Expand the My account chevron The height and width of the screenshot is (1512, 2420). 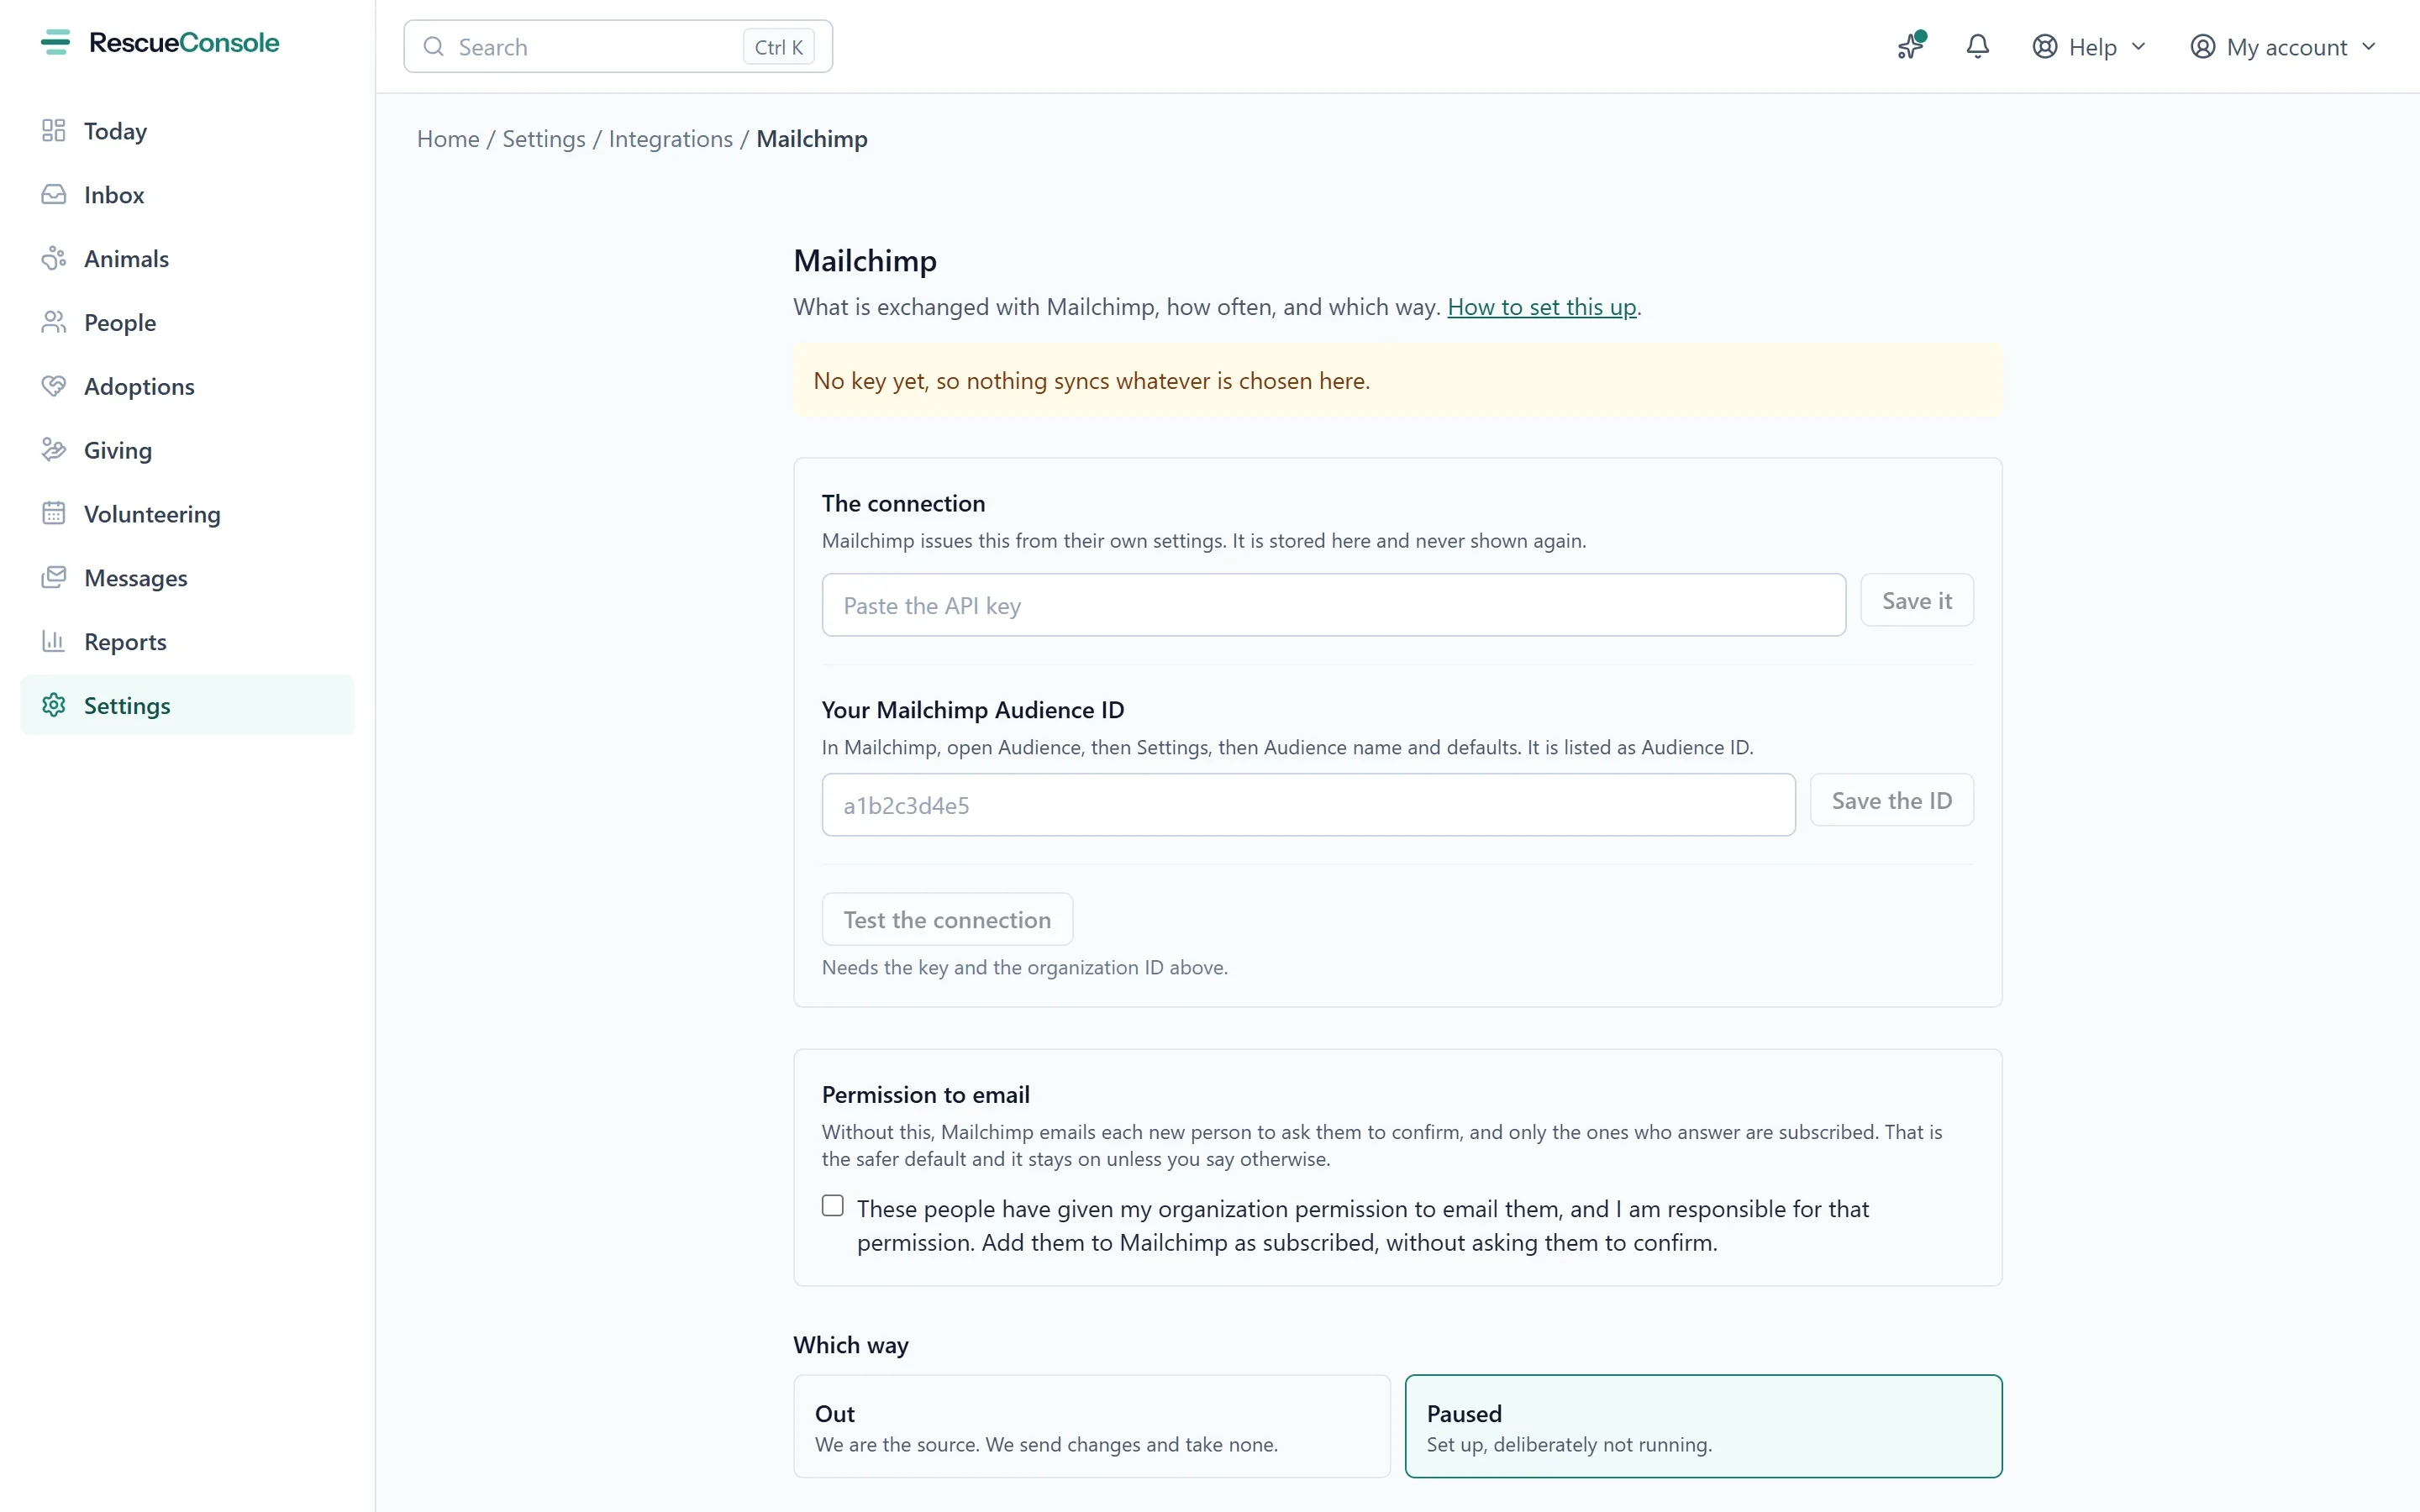[2368, 47]
